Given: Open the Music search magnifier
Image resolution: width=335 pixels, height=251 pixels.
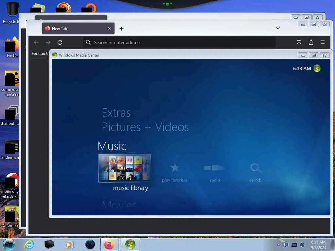Looking at the screenshot, I should 255,168.
